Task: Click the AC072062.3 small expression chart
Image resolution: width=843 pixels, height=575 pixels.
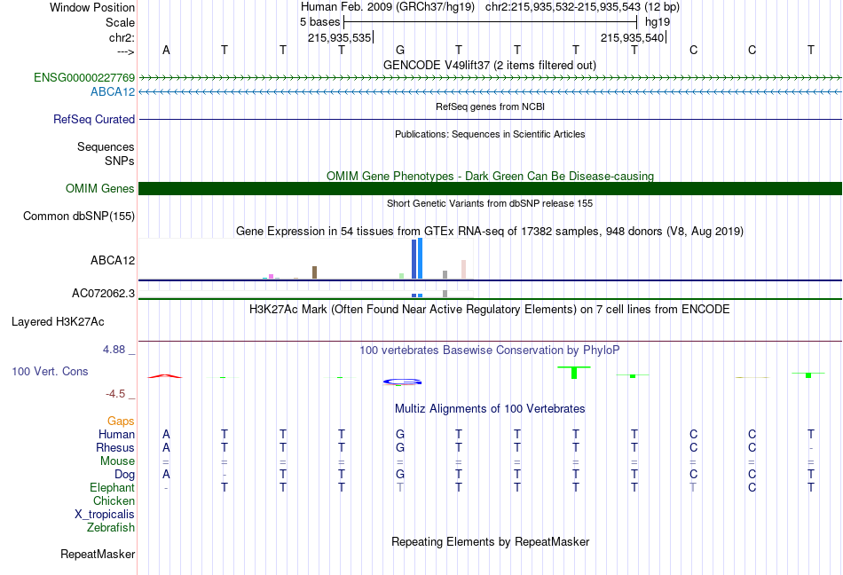Action: click(x=306, y=295)
